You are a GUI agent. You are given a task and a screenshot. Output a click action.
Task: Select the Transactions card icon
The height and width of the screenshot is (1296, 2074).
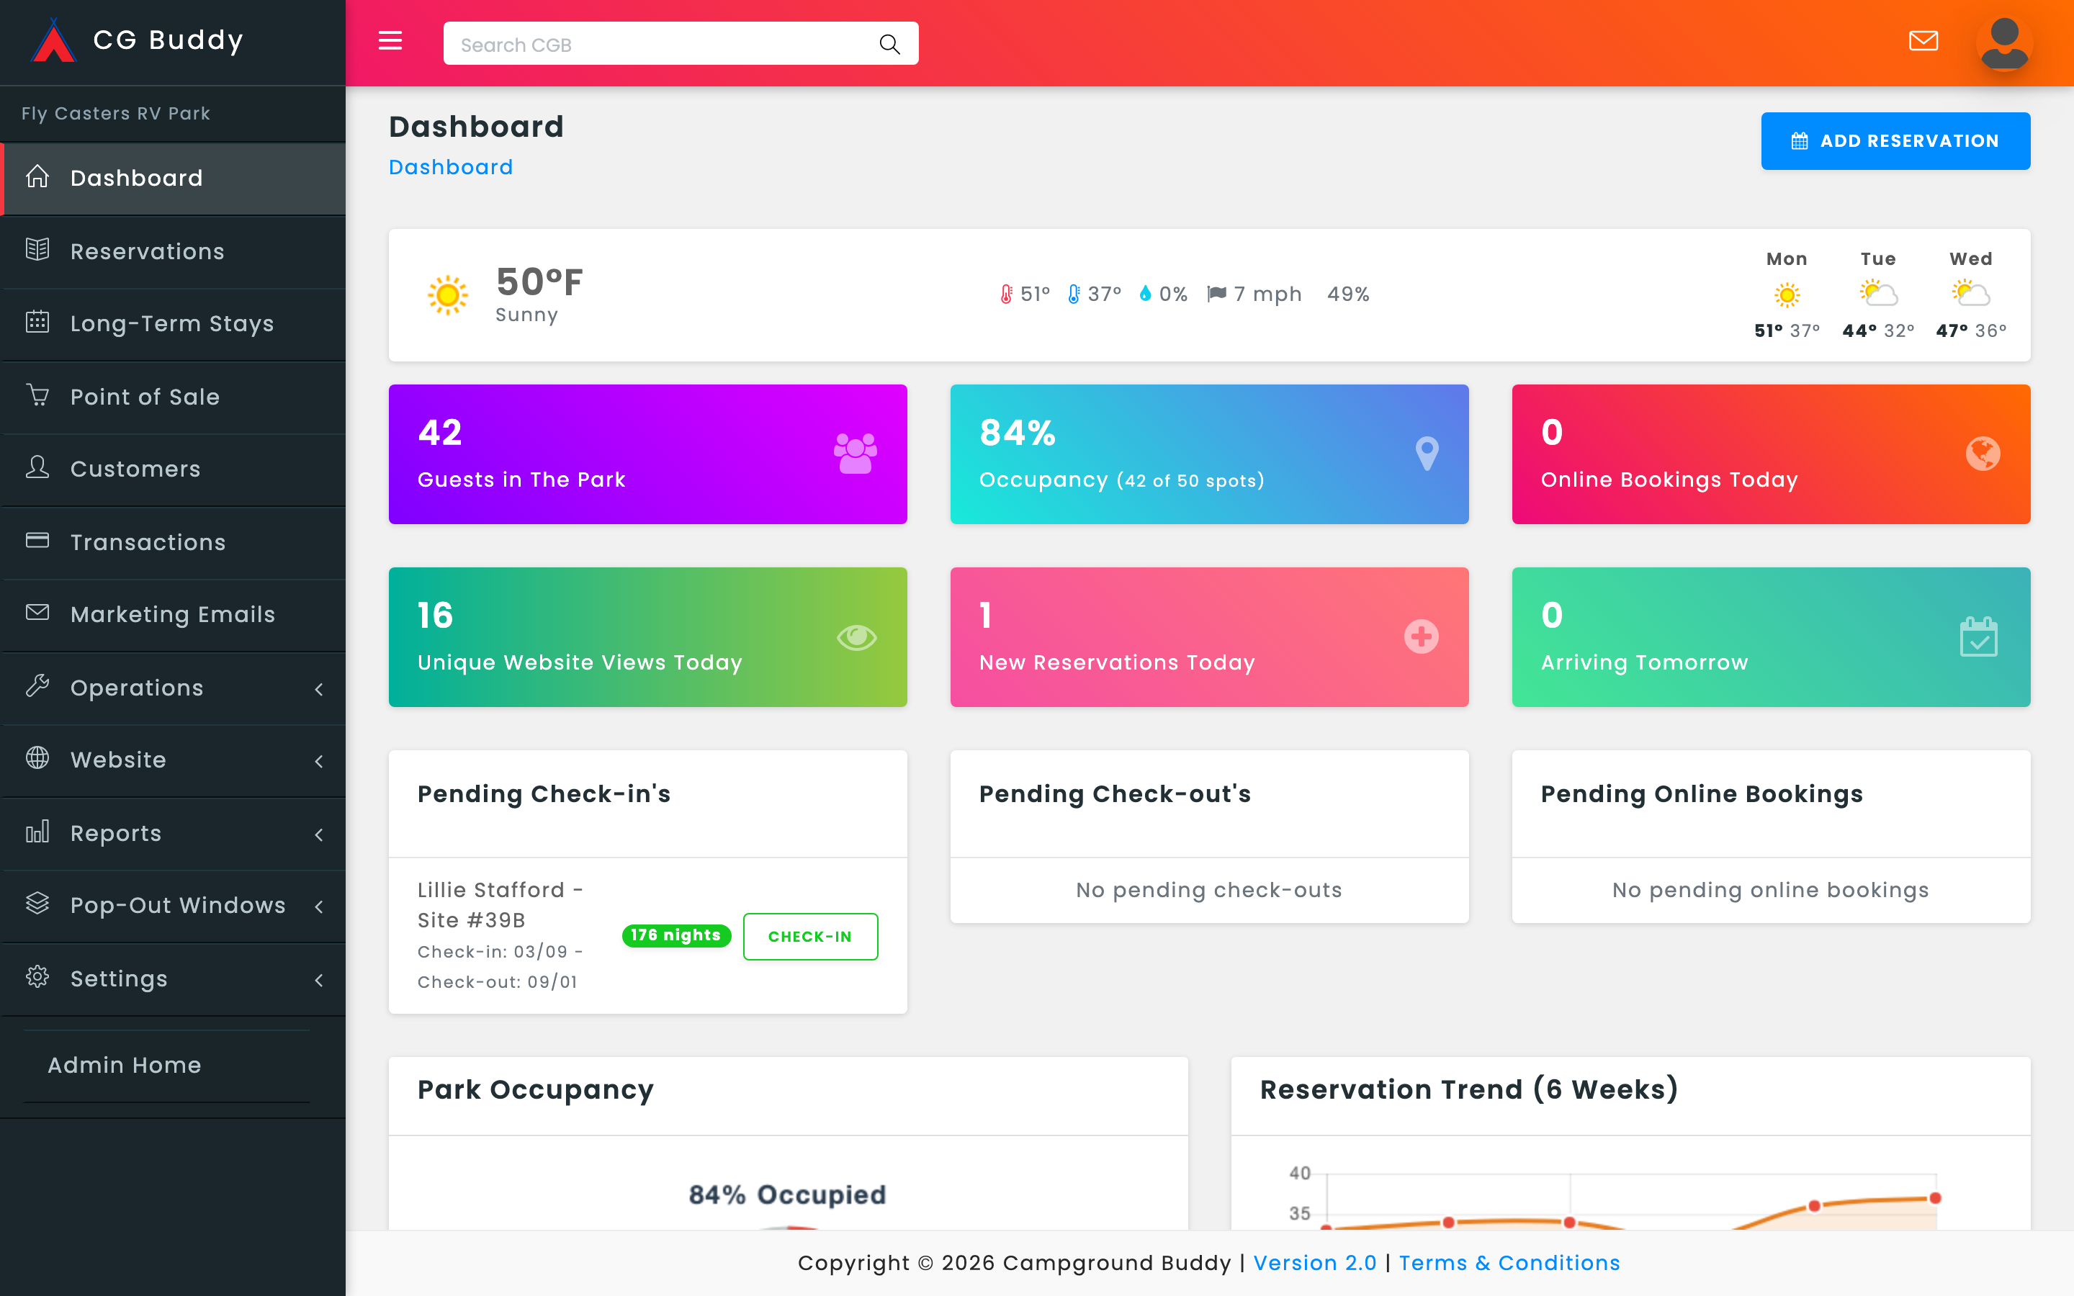[x=37, y=541]
